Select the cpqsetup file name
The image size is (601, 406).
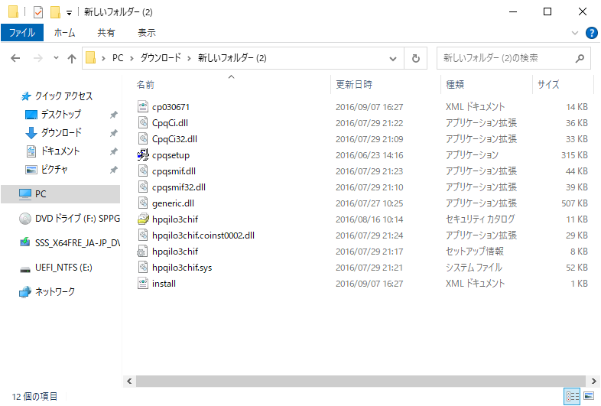[171, 155]
